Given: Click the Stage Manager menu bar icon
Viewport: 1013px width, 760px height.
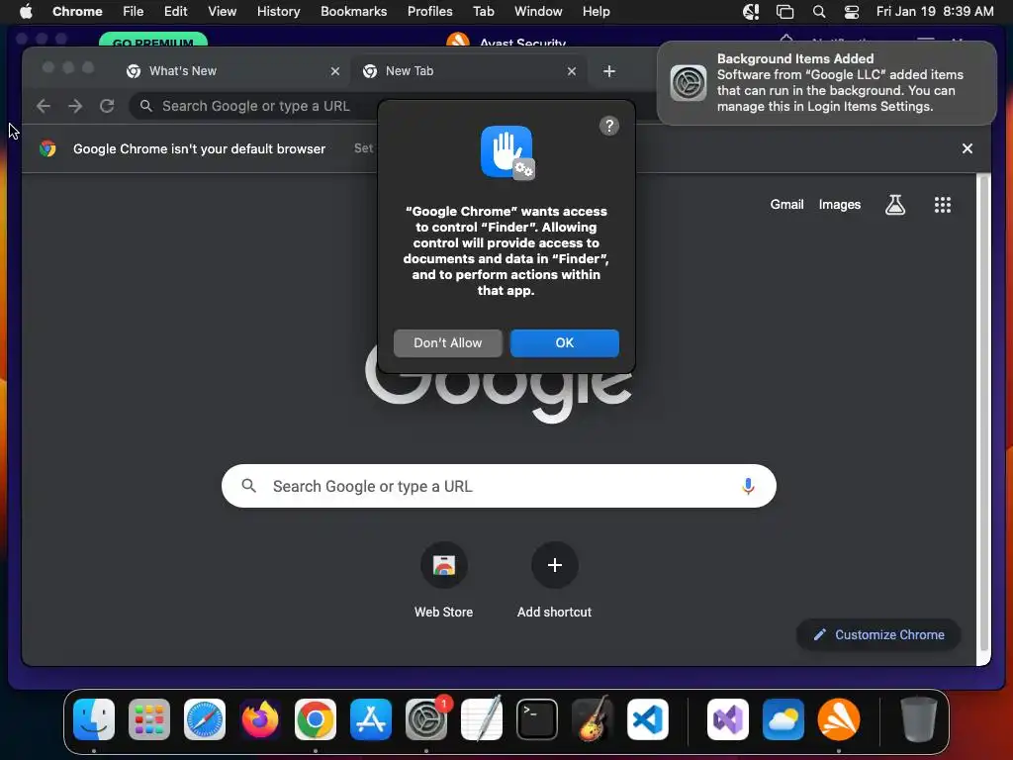Looking at the screenshot, I should [x=784, y=11].
